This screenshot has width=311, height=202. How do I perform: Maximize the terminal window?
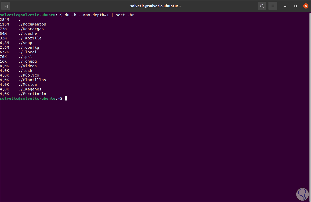pyautogui.click(x=296, y=6)
